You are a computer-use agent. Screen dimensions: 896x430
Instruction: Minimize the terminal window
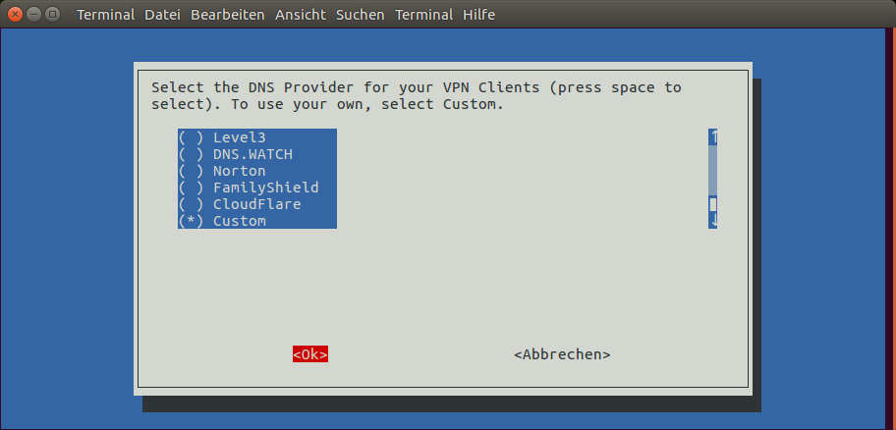click(33, 14)
